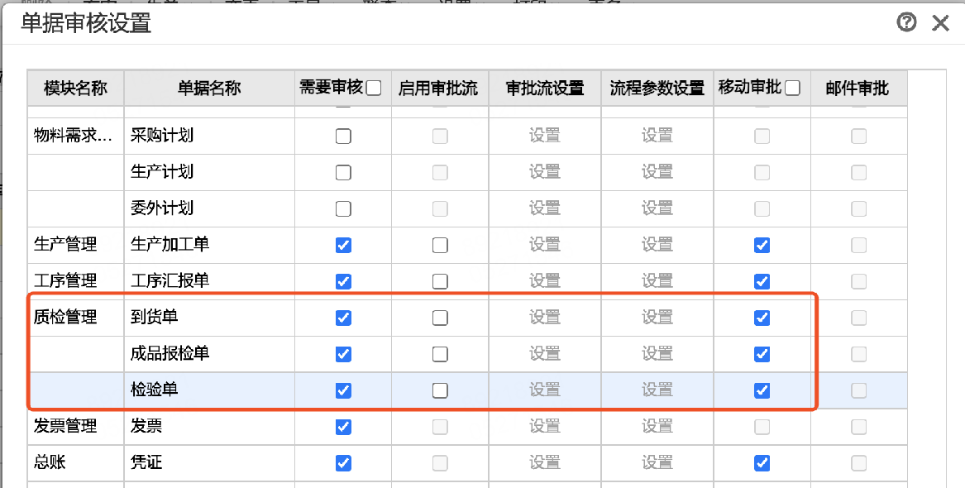Image resolution: width=965 pixels, height=488 pixels.
Task: Disable 移动审批 for 成品报检单
Action: [762, 354]
